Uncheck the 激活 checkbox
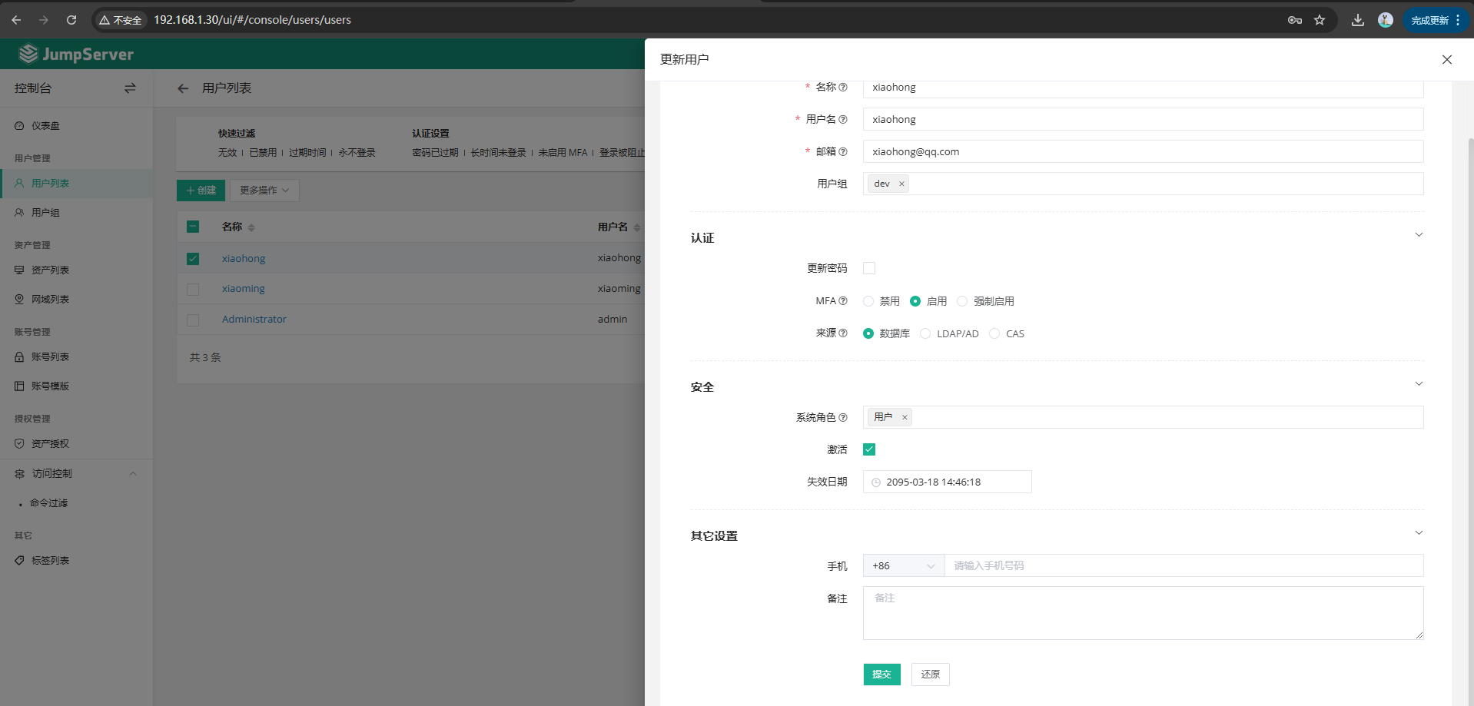The height and width of the screenshot is (706, 1474). [869, 449]
